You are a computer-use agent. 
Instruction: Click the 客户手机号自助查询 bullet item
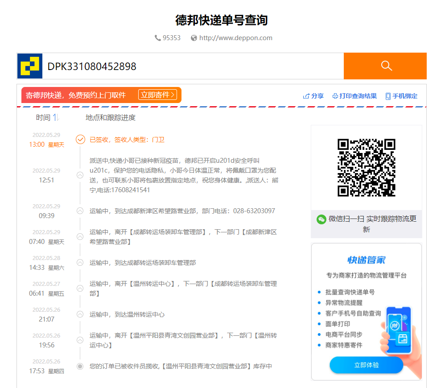click(353, 313)
